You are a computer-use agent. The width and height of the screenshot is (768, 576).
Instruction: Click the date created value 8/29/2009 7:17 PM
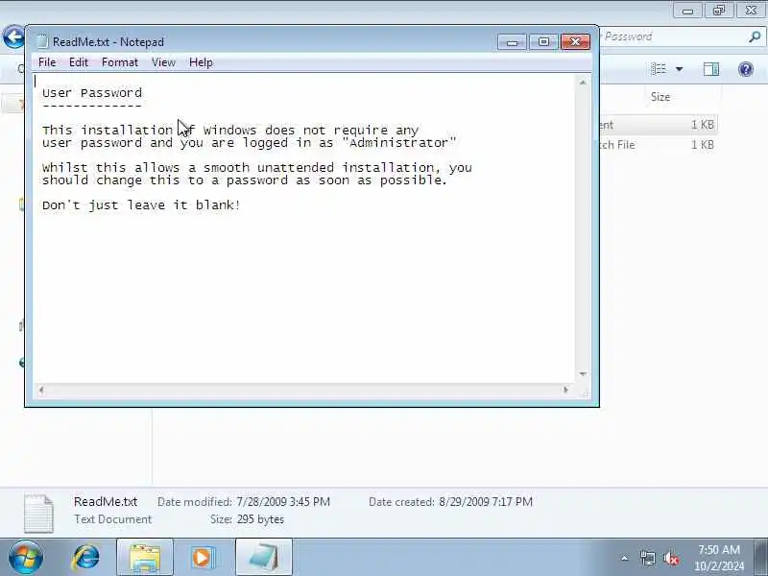(x=486, y=502)
